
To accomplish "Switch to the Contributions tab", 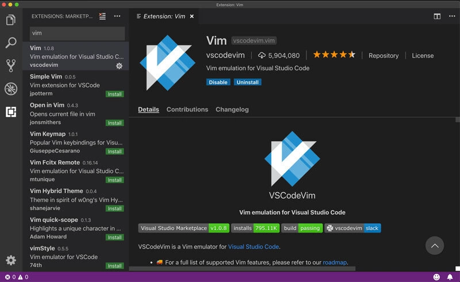I will coord(187,109).
